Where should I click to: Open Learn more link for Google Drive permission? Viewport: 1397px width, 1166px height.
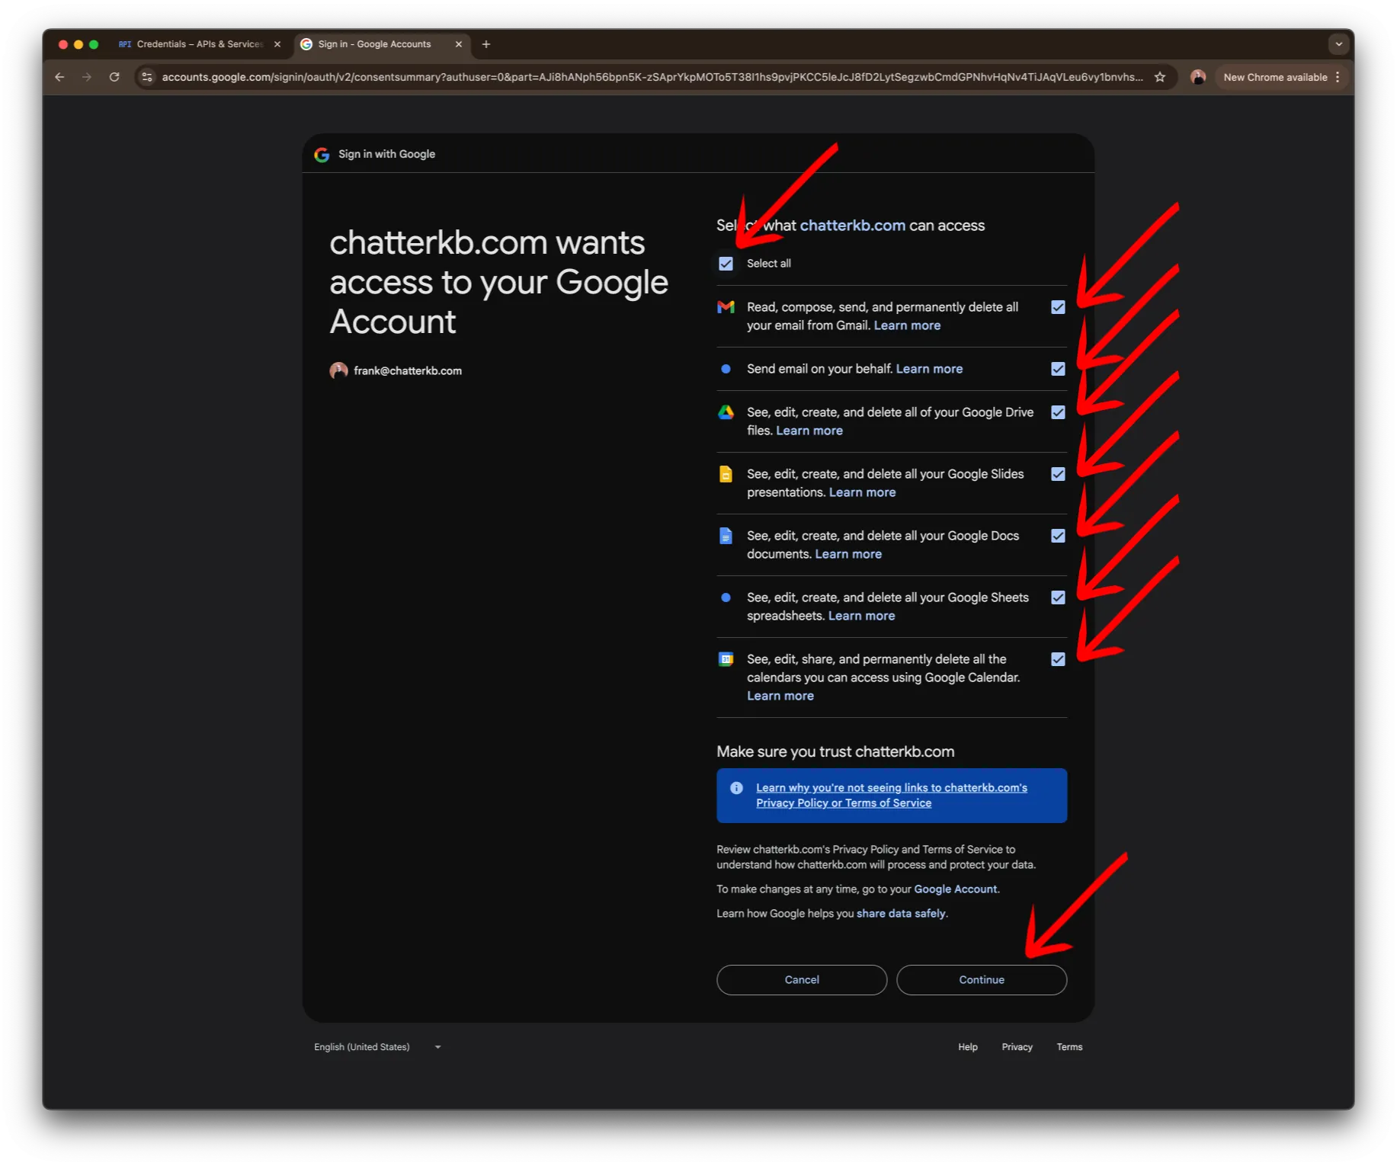[x=809, y=431]
